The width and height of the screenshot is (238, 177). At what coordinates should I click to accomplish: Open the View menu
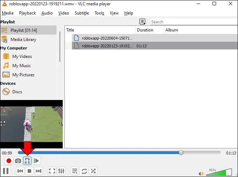tap(114, 13)
